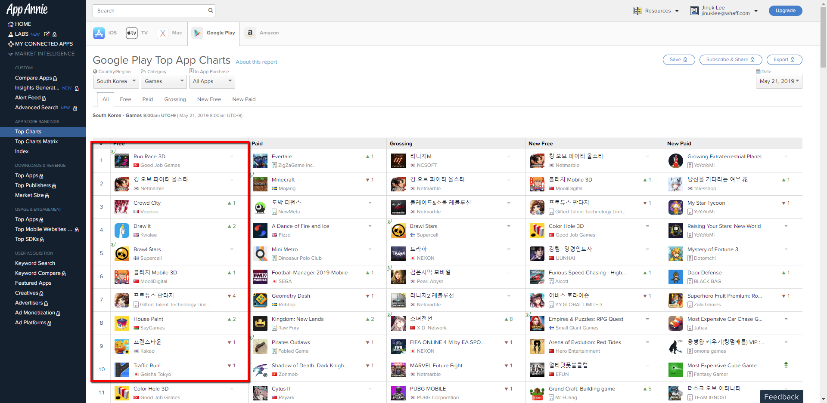The height and width of the screenshot is (403, 827).
Task: Open Evertale app icon
Action: (260, 160)
